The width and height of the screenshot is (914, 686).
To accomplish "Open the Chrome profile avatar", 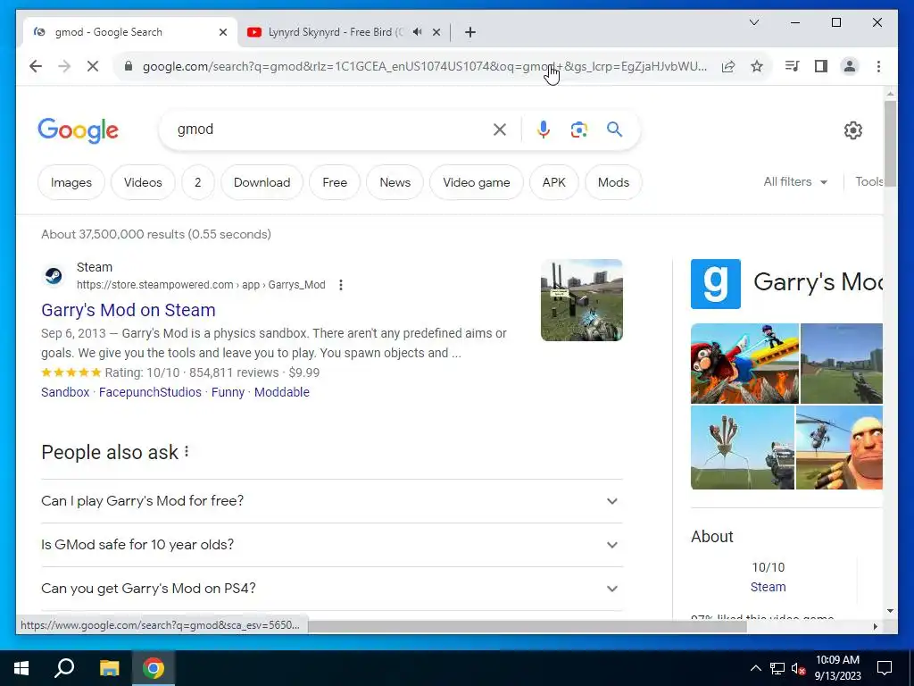I will point(850,66).
